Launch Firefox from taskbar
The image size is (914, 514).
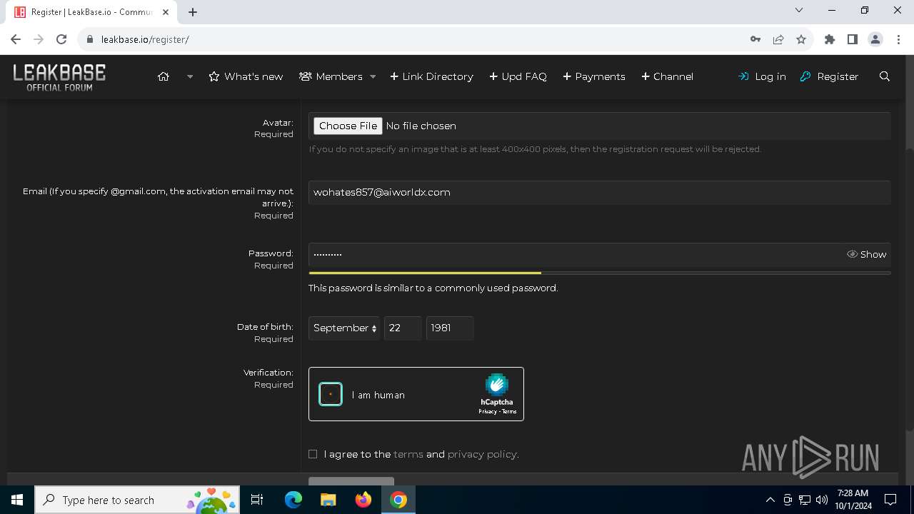coord(363,500)
